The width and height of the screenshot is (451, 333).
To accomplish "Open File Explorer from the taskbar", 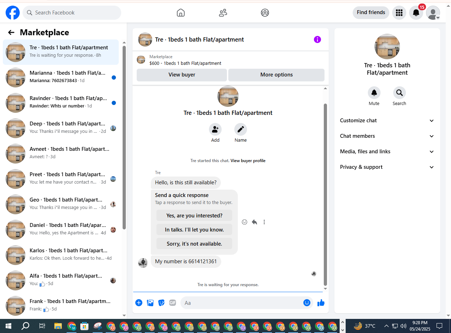I will tap(58, 326).
